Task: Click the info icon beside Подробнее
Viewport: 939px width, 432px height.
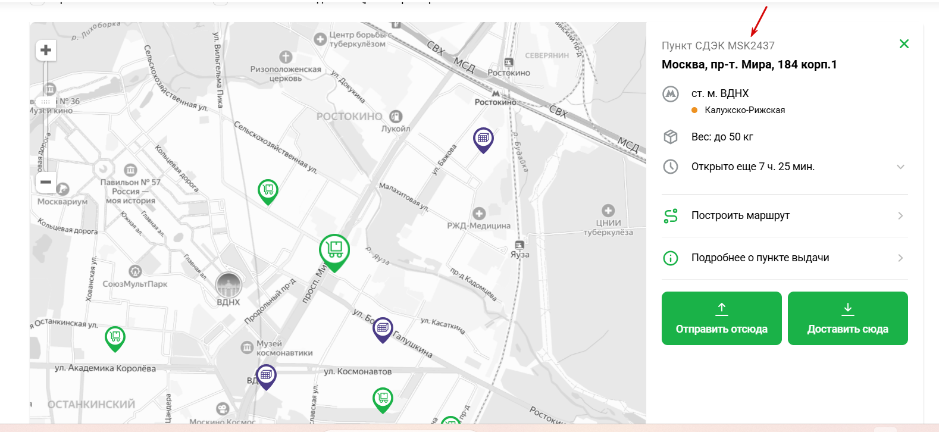Action: (671, 258)
